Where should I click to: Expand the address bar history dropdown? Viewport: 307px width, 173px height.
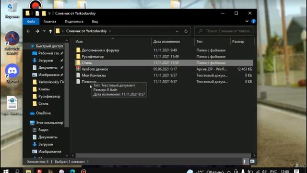point(177,31)
